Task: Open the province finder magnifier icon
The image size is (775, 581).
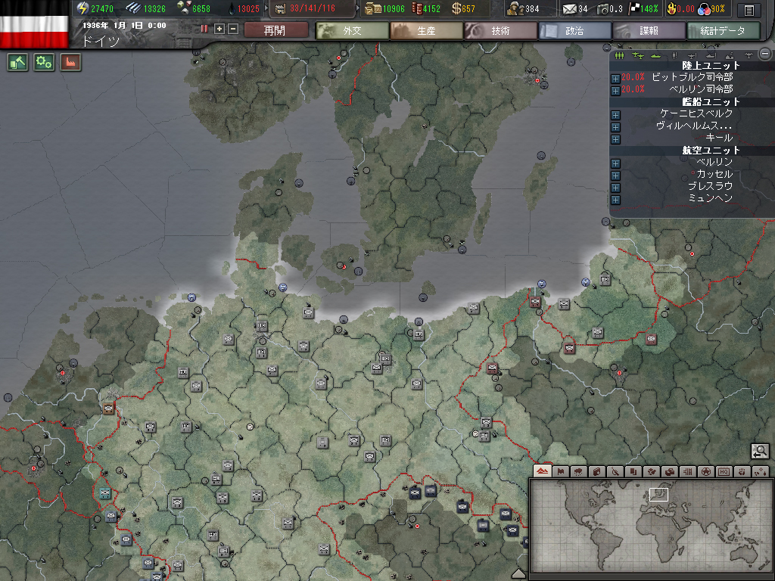Action: (760, 451)
